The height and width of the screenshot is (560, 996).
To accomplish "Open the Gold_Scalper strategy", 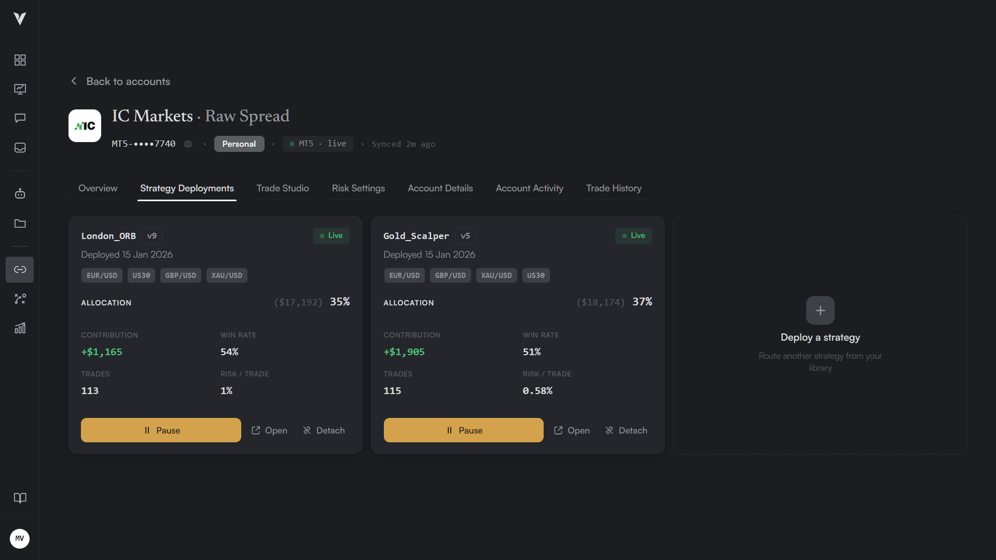I will 572,430.
